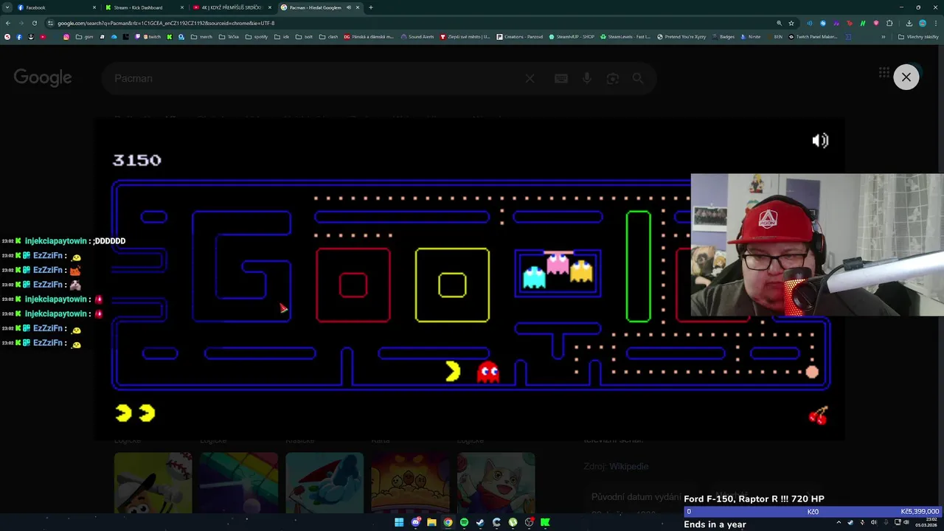Close the Pac-Man game overlay
This screenshot has height=531, width=944.
click(906, 77)
